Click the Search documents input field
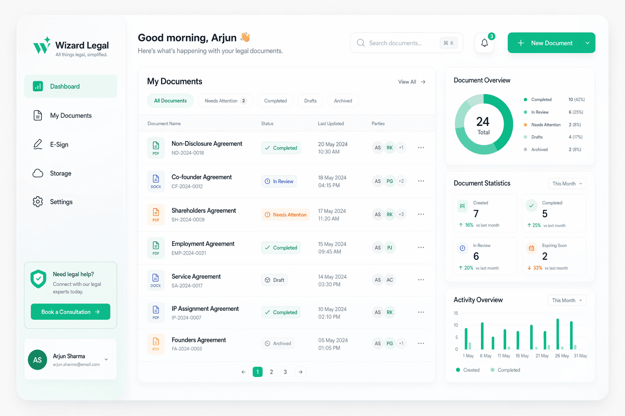Viewport: 625px width, 416px height. point(406,43)
